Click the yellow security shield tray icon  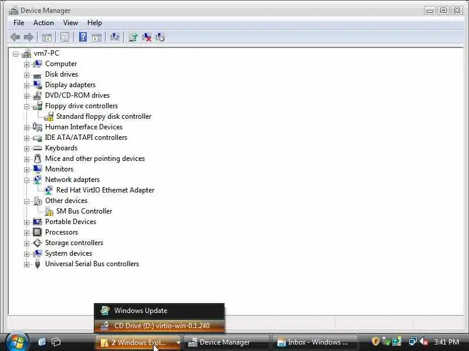coord(376,342)
